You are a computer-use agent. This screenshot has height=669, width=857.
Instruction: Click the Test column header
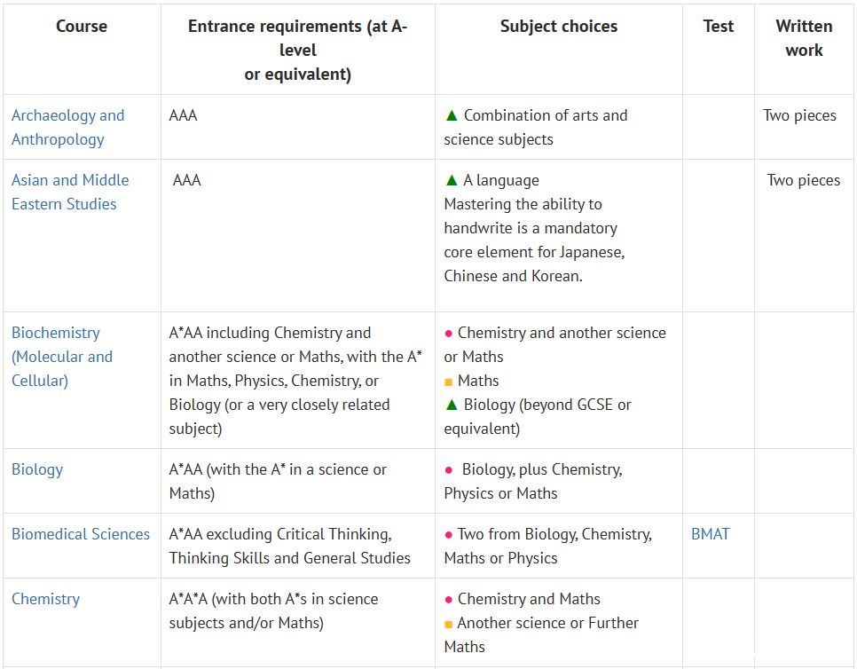pyautogui.click(x=719, y=27)
